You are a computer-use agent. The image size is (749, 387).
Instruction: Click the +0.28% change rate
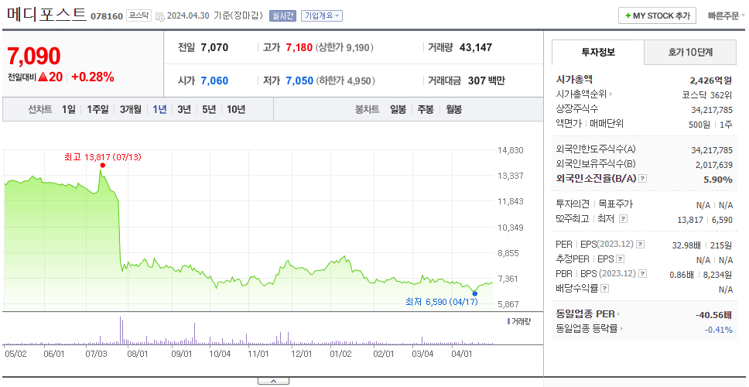[x=93, y=77]
